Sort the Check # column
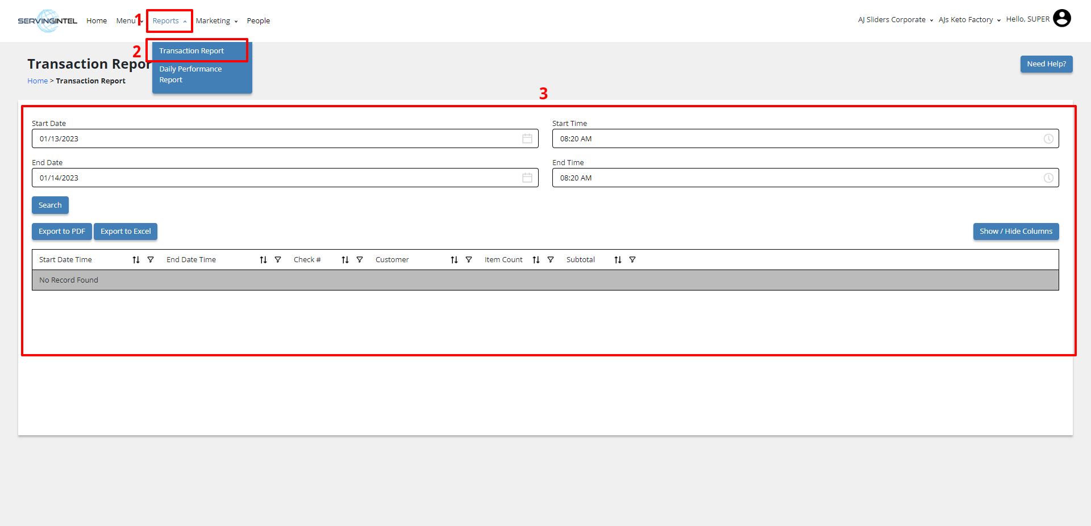The height and width of the screenshot is (526, 1091). [345, 260]
